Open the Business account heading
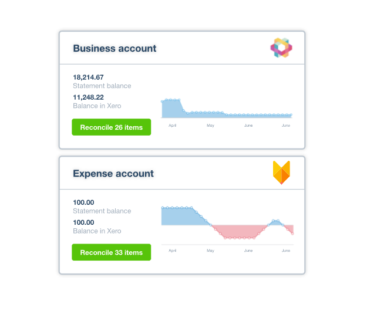The image size is (377, 331). (115, 48)
